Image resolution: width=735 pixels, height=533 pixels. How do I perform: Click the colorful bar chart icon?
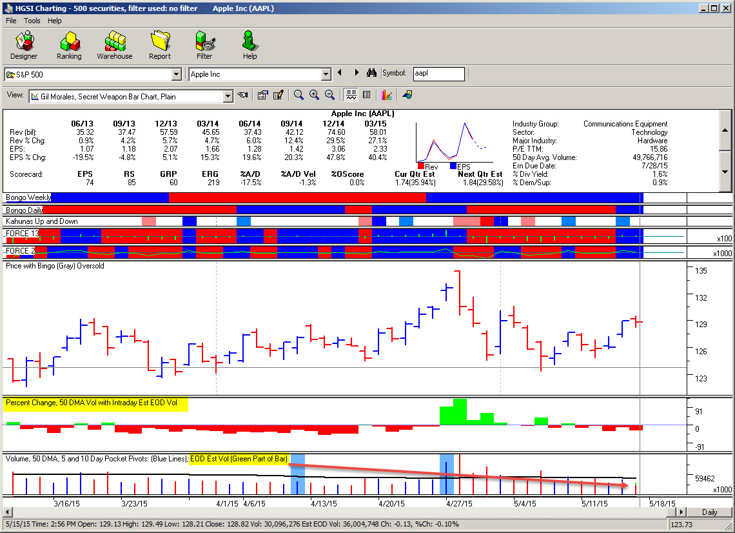point(386,96)
